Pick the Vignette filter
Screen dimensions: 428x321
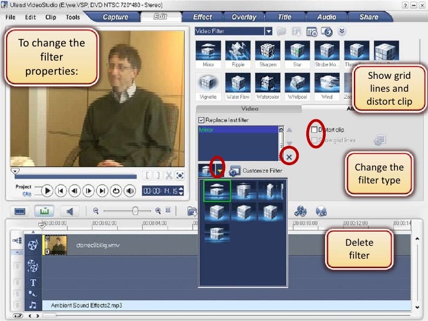pyautogui.click(x=208, y=82)
